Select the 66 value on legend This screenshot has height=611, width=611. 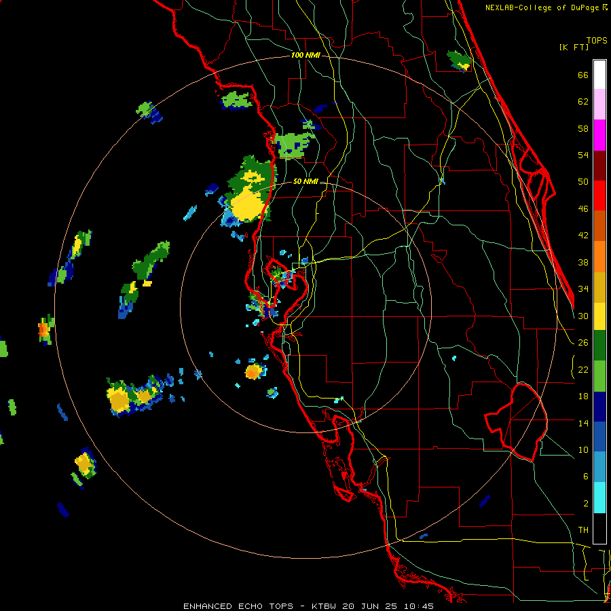click(583, 75)
